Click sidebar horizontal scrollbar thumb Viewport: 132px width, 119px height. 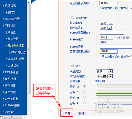pyautogui.click(x=12, y=117)
